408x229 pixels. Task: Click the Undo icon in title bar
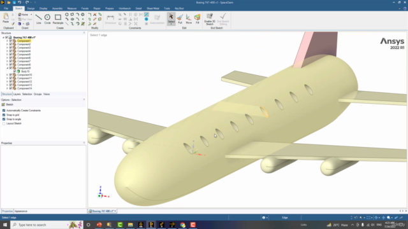pyautogui.click(x=19, y=3)
